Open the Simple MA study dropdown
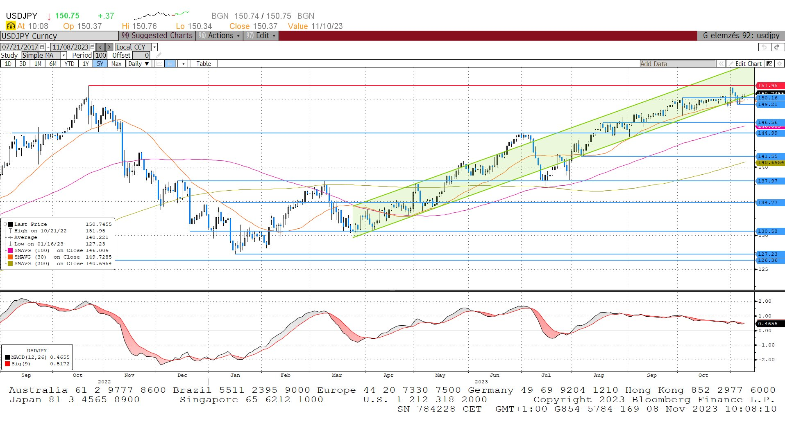 click(x=64, y=55)
